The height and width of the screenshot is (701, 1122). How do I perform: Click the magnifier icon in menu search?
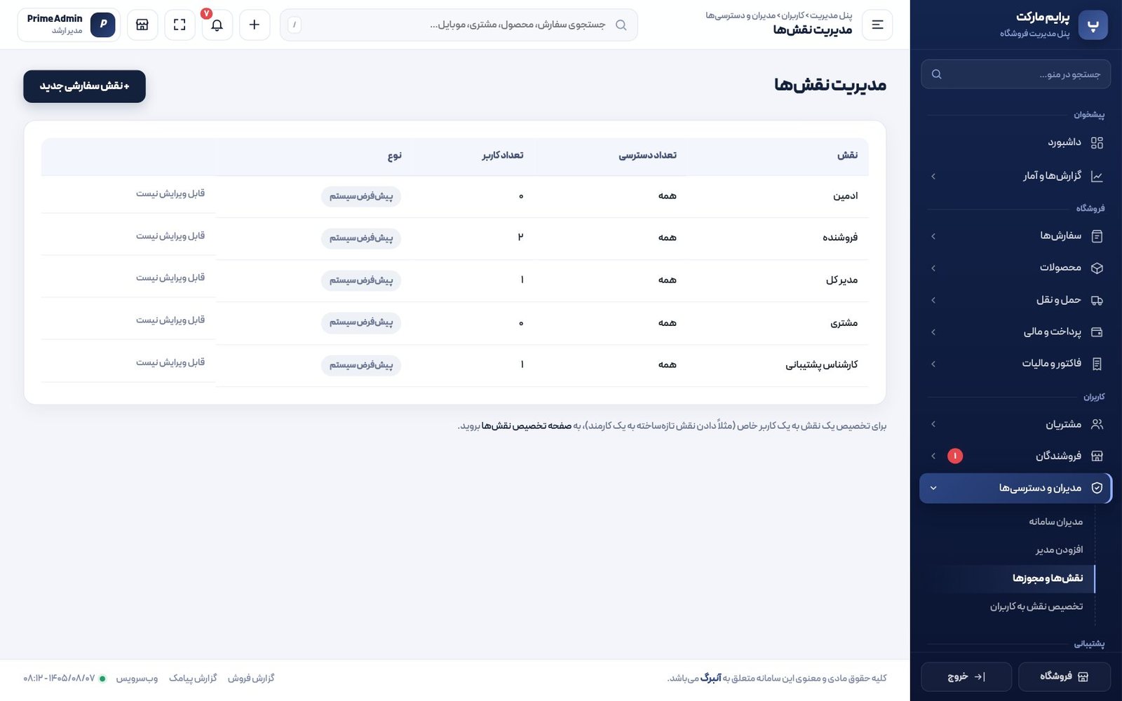[x=936, y=74]
